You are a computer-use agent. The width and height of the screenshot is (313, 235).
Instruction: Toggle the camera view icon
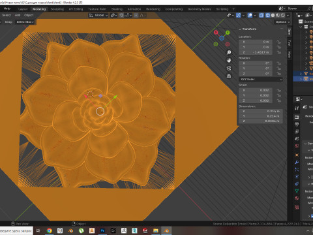pos(229,68)
